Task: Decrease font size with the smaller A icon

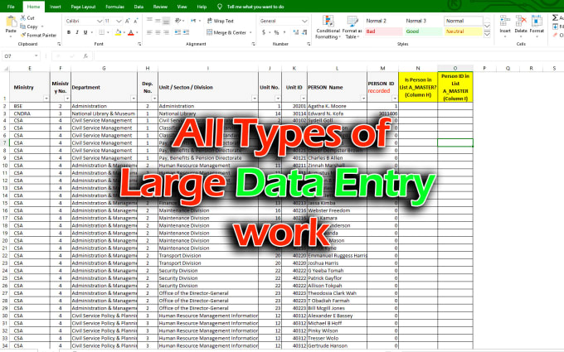Action: pyautogui.click(x=136, y=22)
